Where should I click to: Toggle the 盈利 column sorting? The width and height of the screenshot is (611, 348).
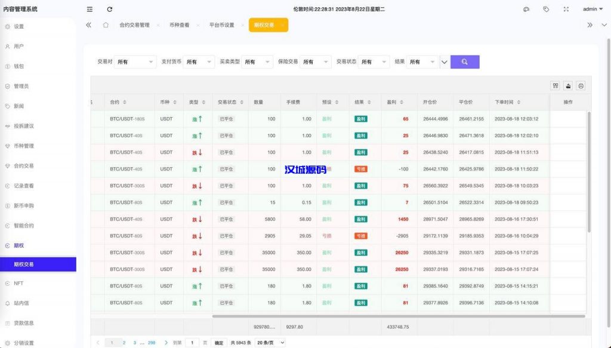click(x=402, y=101)
